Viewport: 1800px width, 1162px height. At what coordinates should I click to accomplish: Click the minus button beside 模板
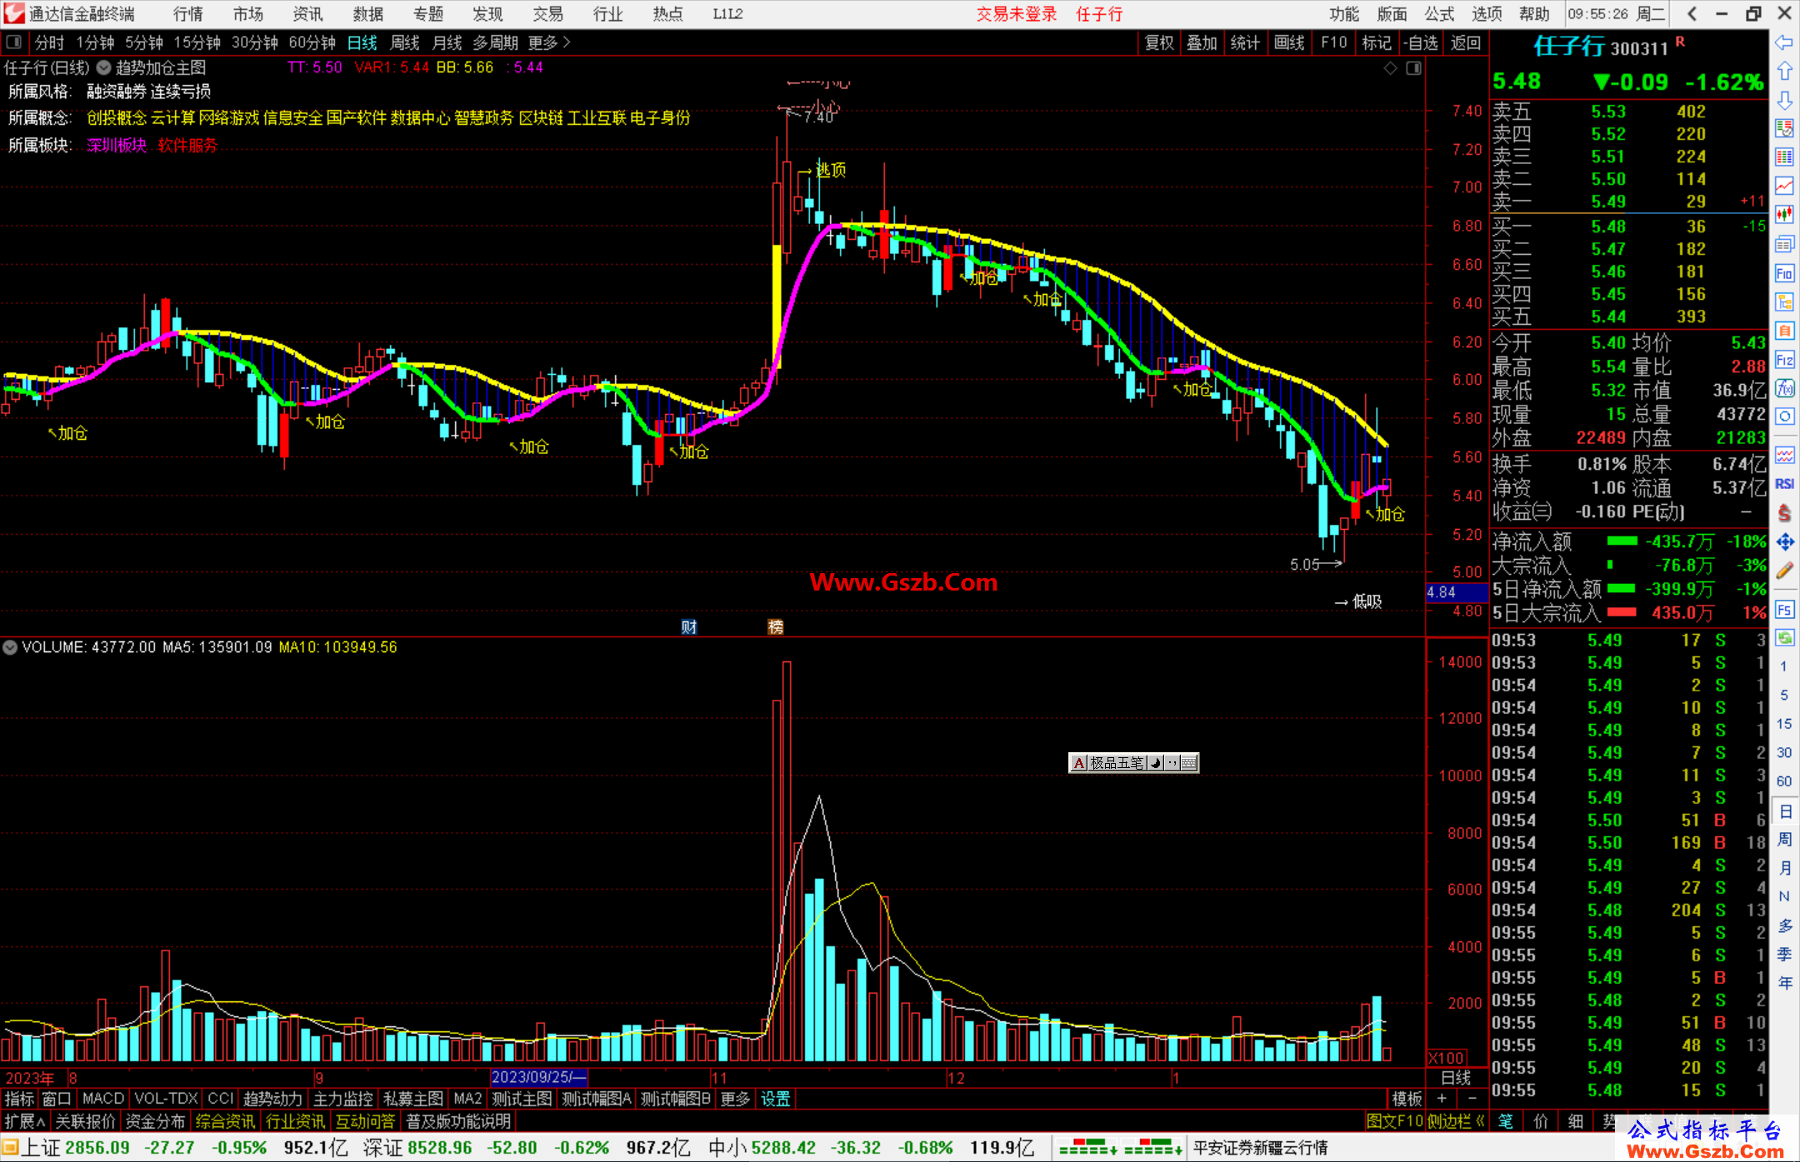tap(1472, 1099)
